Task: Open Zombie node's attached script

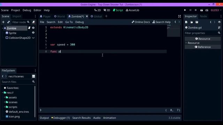Action: click(29, 28)
